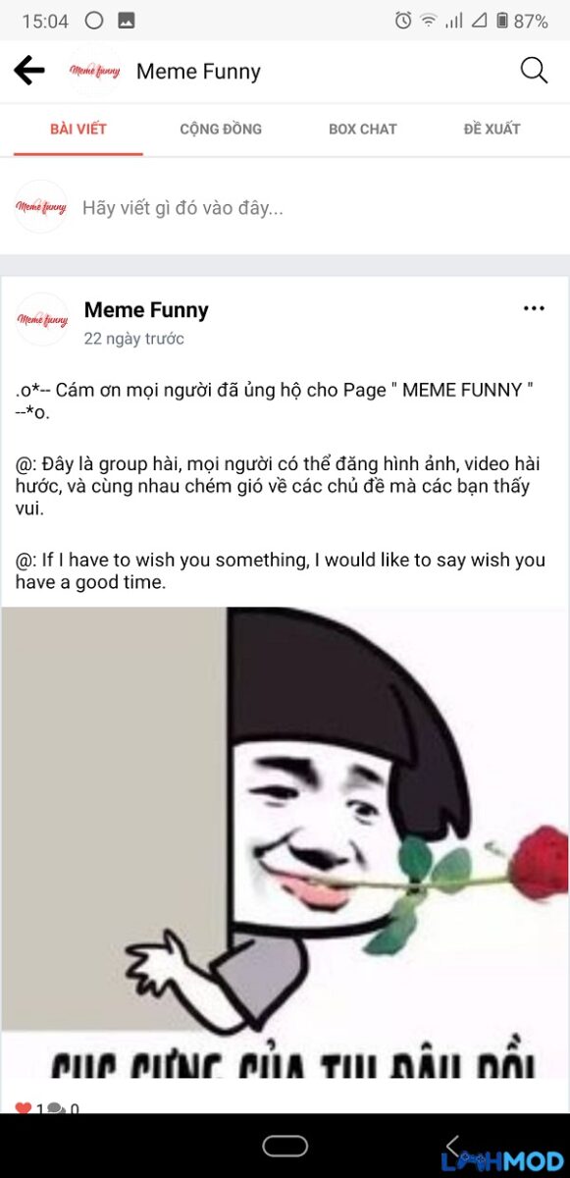Tap the back arrow in the header
Viewport: 570px width, 1178px height.
[x=29, y=71]
